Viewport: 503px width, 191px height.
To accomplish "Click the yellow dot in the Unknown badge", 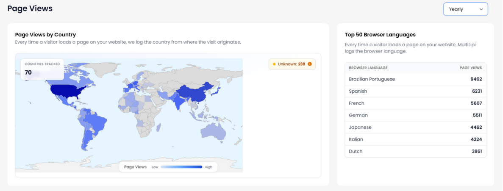I will coord(274,64).
